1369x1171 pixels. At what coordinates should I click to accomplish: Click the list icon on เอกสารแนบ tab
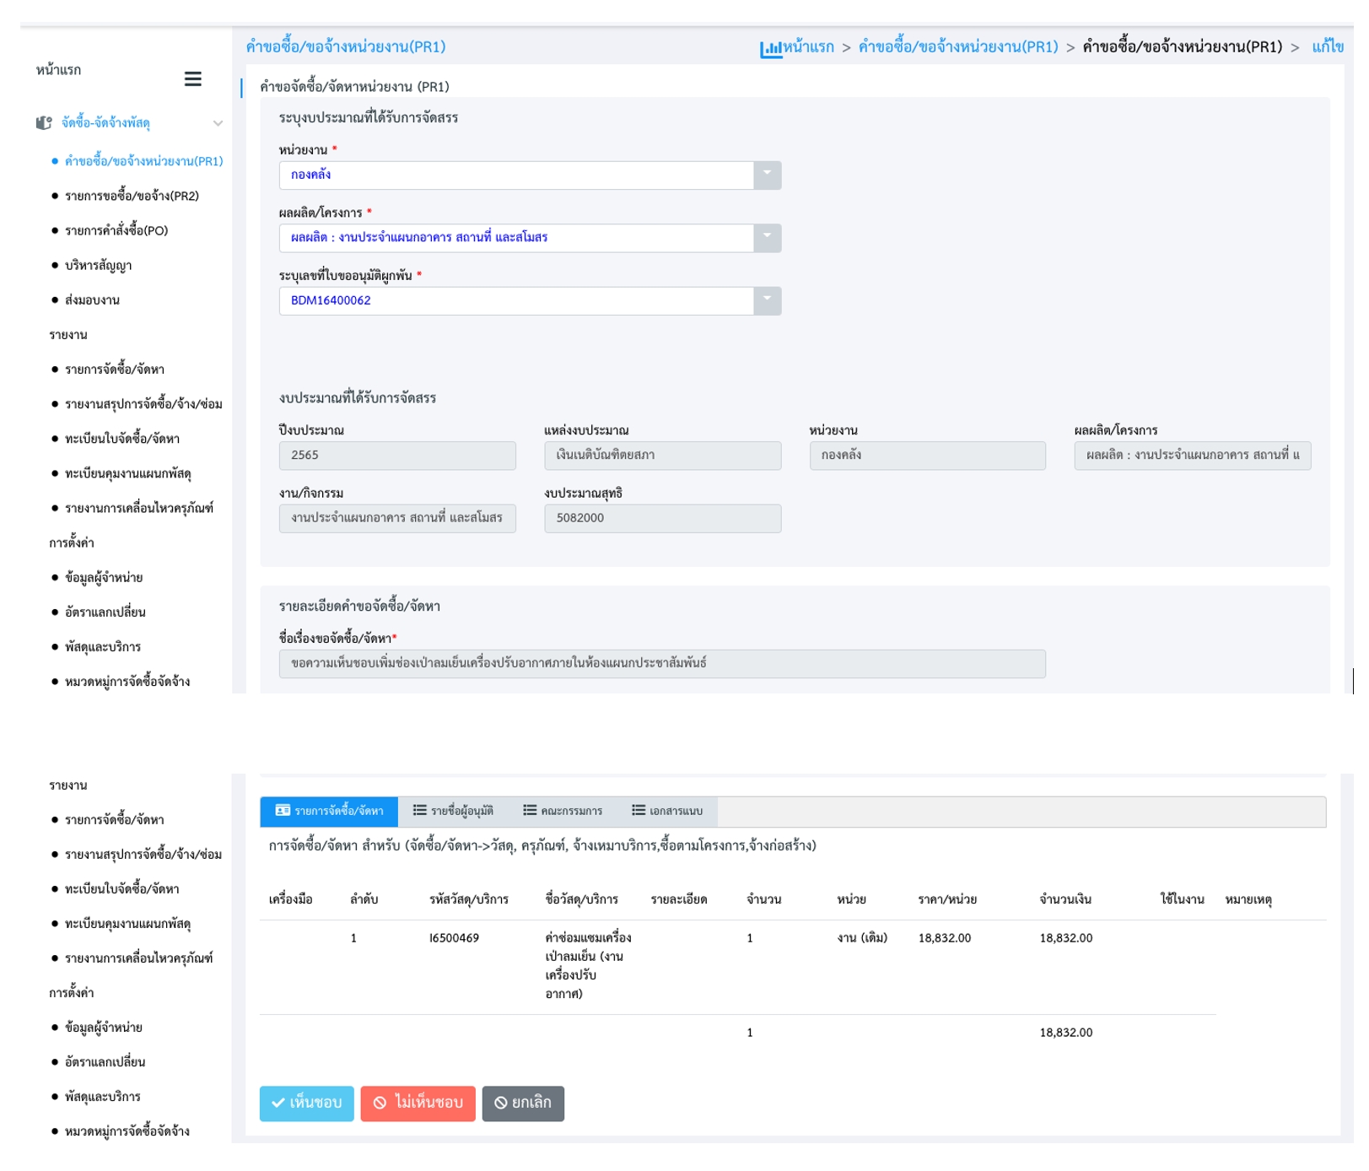point(639,810)
